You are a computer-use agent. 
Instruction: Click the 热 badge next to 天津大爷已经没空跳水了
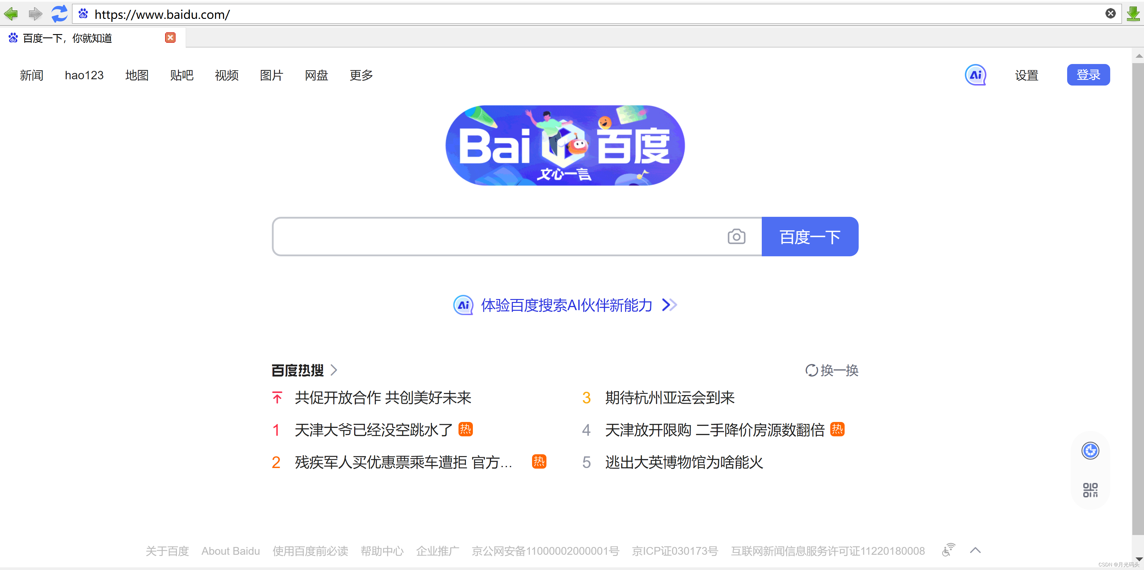pos(465,429)
